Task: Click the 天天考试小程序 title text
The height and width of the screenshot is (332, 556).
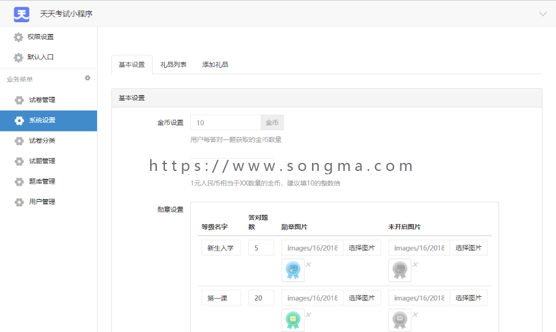Action: coord(66,14)
